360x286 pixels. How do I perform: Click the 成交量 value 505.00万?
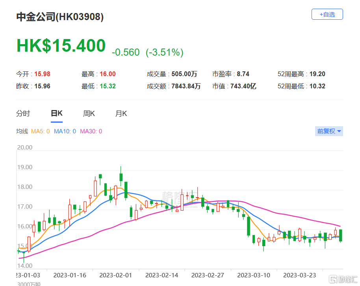click(184, 74)
